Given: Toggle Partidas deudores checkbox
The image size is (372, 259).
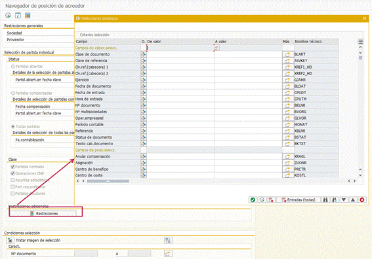Looking at the screenshot, I should (12, 194).
